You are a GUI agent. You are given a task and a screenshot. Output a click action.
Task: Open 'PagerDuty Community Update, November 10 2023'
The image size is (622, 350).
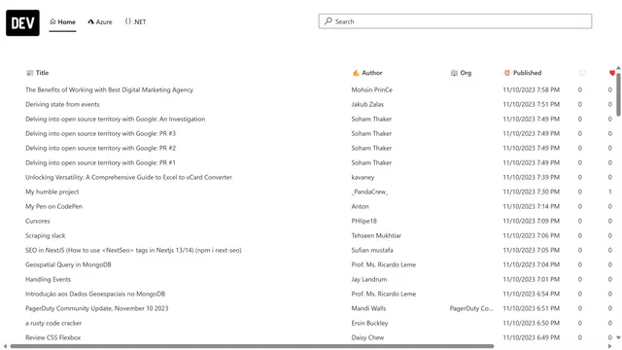pyautogui.click(x=97, y=308)
